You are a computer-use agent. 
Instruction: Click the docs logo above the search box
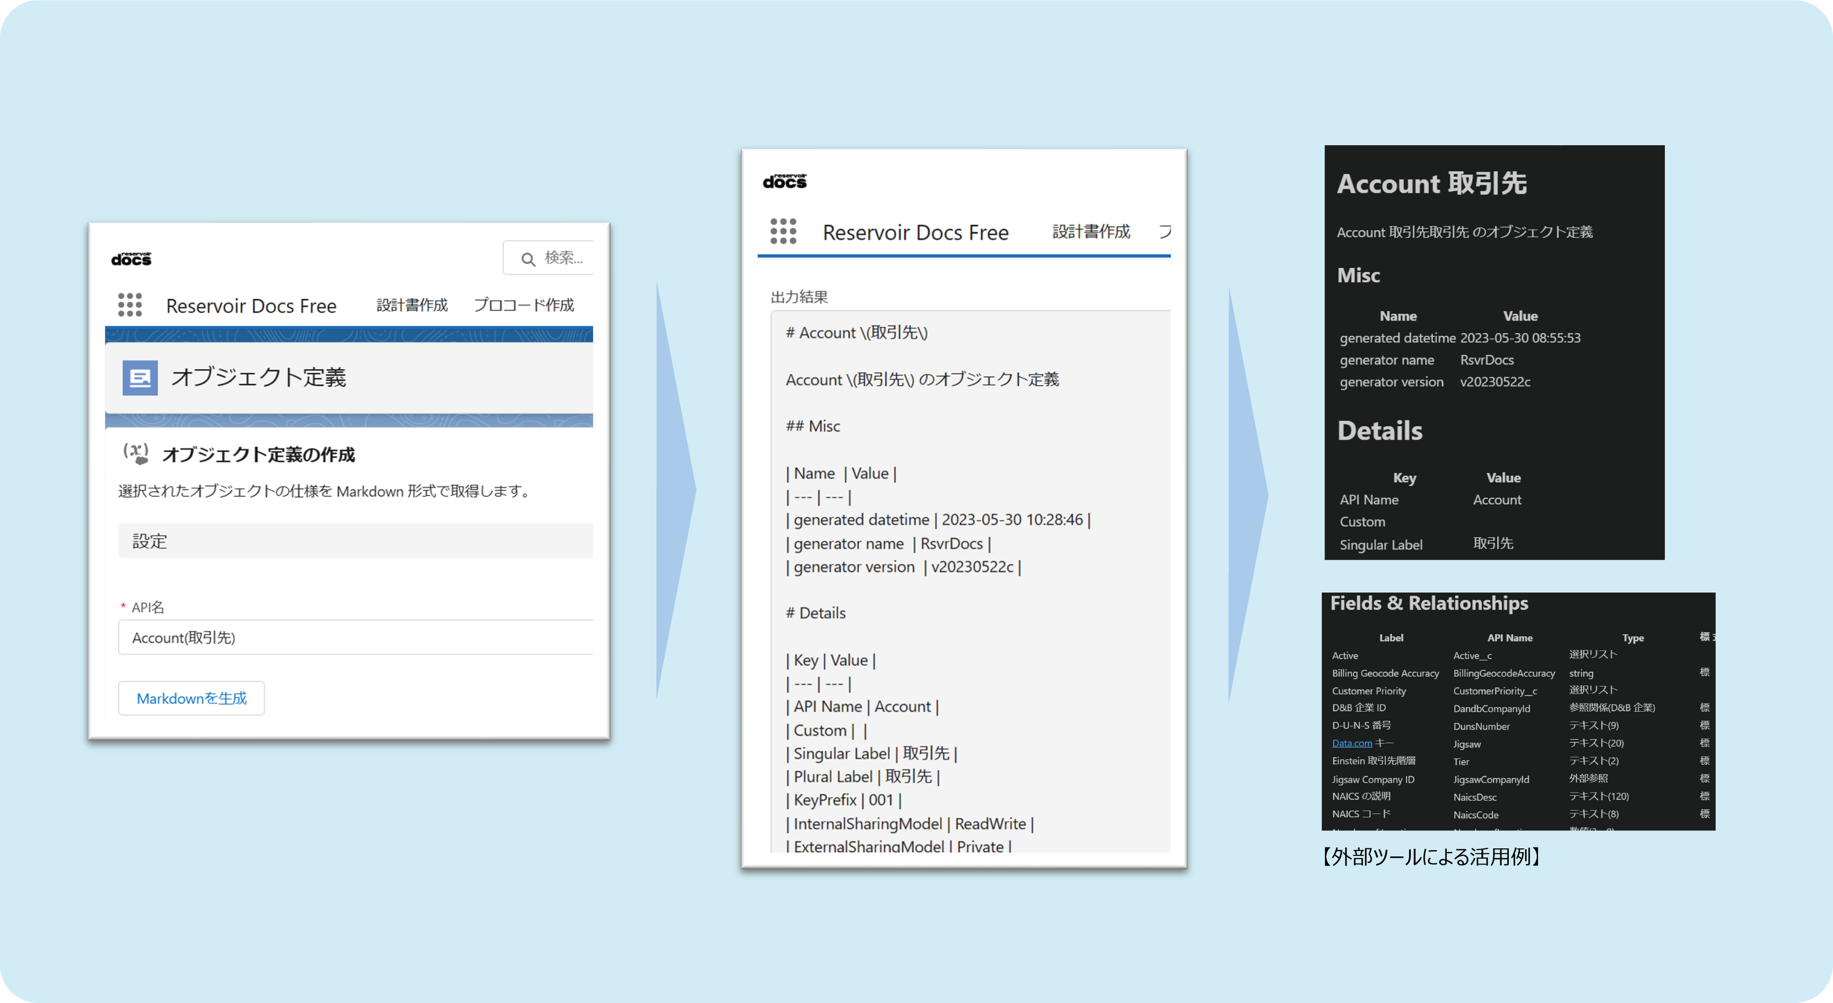pyautogui.click(x=132, y=259)
